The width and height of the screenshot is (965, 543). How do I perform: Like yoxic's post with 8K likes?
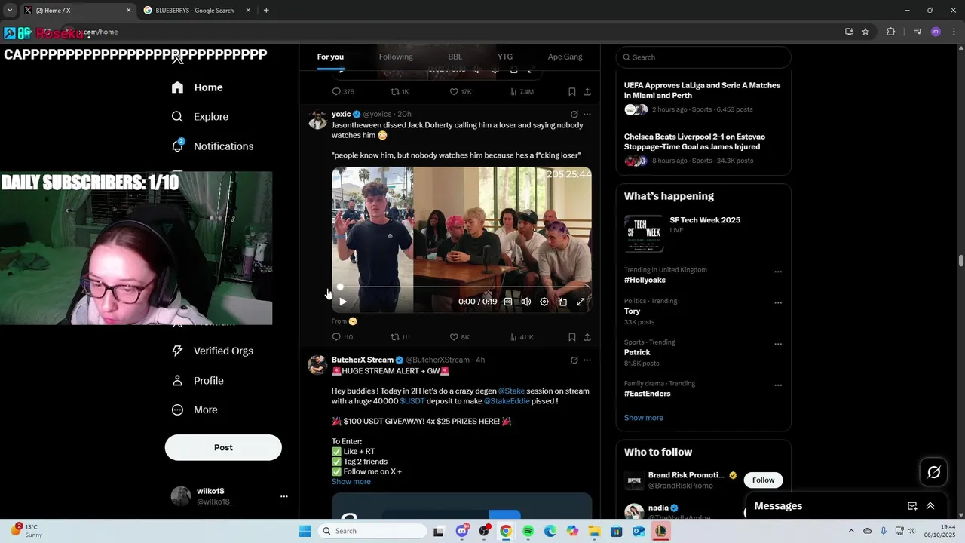(459, 337)
